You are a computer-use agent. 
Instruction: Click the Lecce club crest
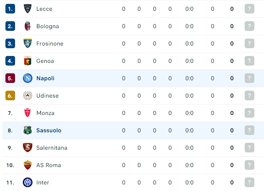(27, 9)
